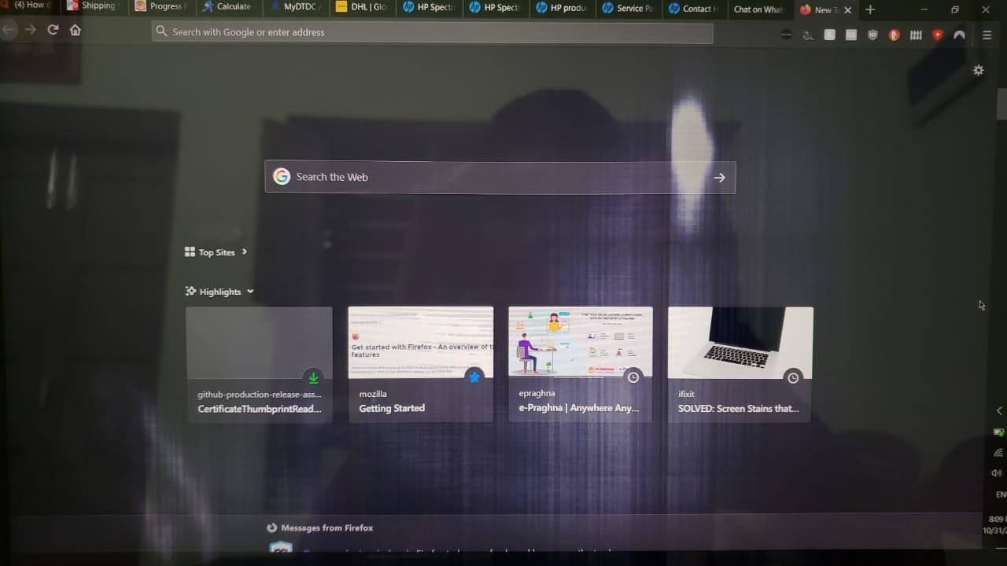Click the red YouTube shield extension
Viewport: 1007px width, 566px height.
coord(938,35)
